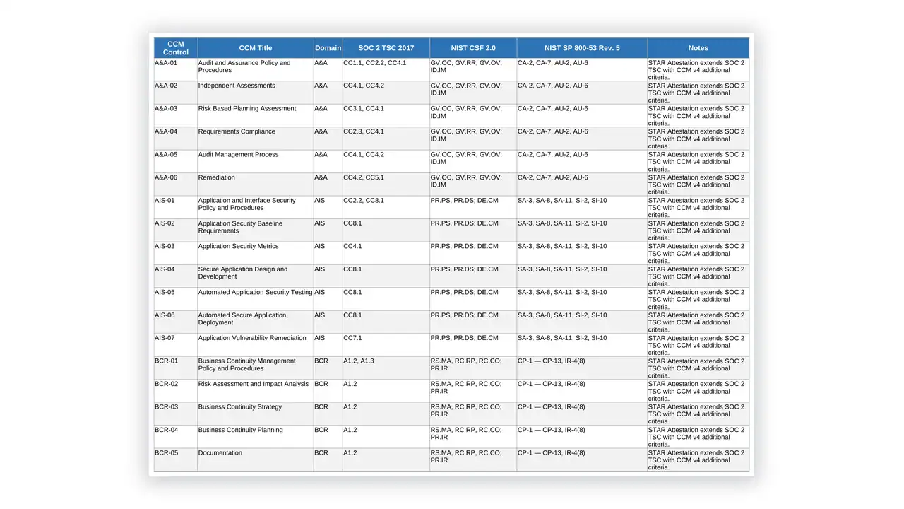Image resolution: width=904 pixels, height=509 pixels.
Task: Click the Documentation title cell
Action: tap(256, 460)
